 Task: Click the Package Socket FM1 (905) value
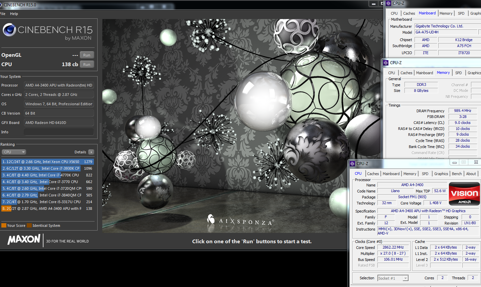[x=412, y=197]
